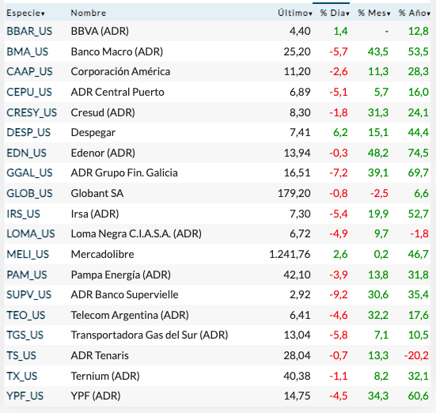Open the TEO_US ticker link

[x=26, y=315]
